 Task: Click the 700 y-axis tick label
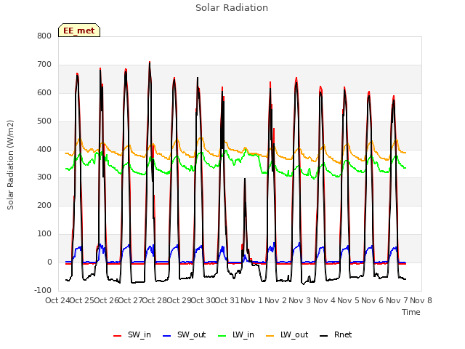coord(44,65)
